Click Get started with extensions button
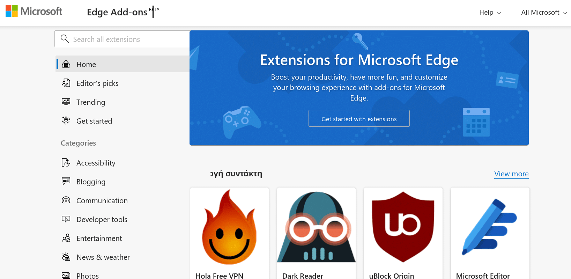This screenshot has height=279, width=571. [x=359, y=118]
